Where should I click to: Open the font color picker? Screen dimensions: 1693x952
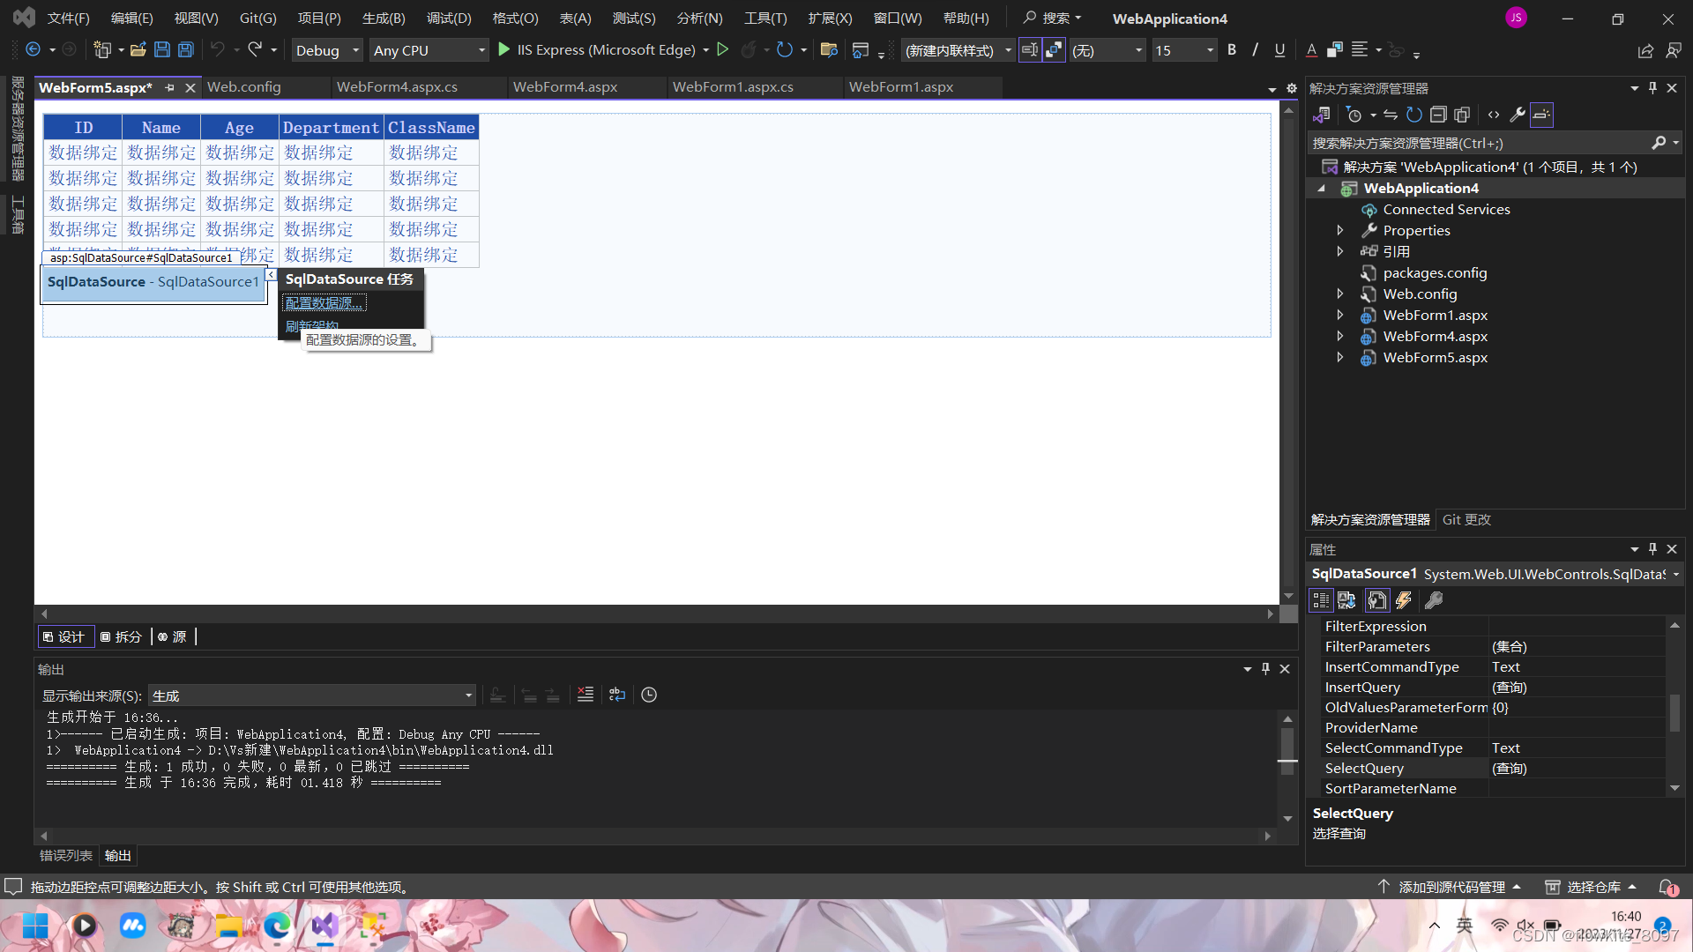point(1311,50)
